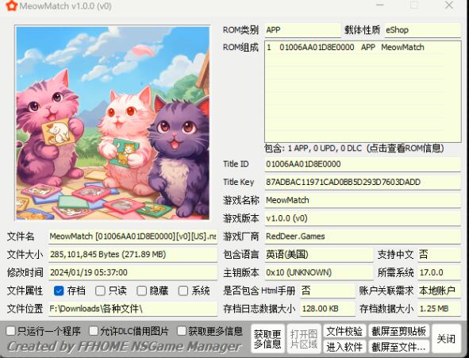Toggle the 系统 file attribute checkbox
This screenshot has height=358, width=469.
coord(183,291)
